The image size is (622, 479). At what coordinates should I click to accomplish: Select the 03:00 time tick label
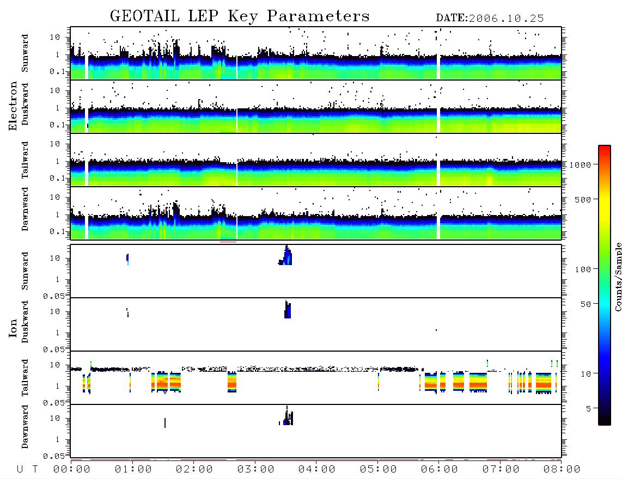(256, 470)
